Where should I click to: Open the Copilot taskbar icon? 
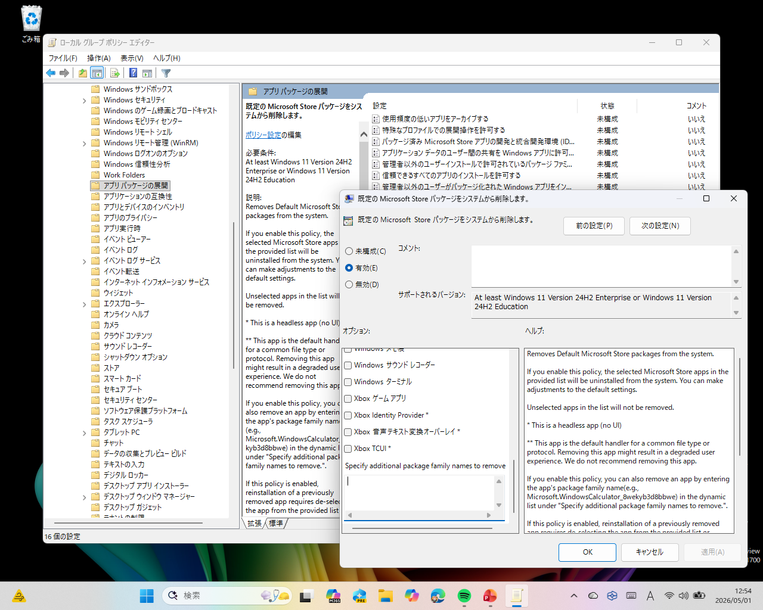click(412, 596)
